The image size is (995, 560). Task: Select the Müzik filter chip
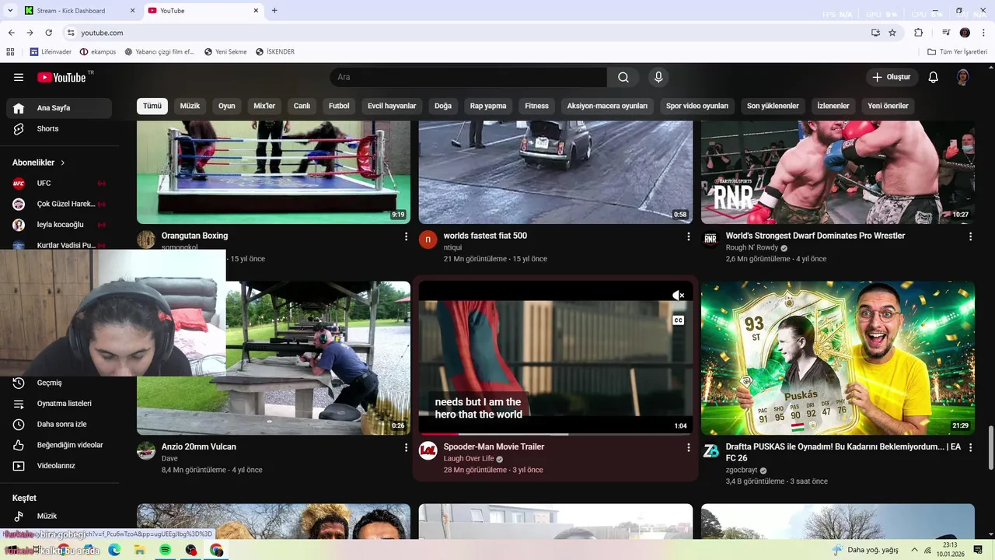(190, 106)
